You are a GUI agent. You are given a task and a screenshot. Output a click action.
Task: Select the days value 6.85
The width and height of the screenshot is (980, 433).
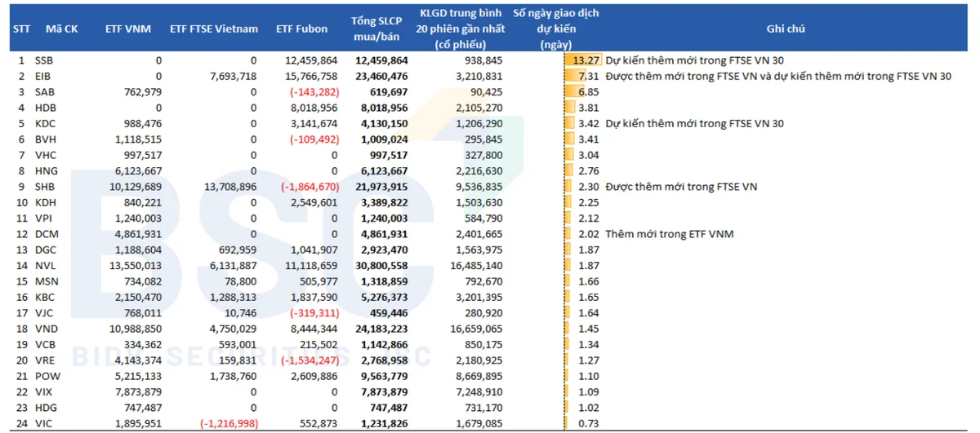tap(588, 92)
